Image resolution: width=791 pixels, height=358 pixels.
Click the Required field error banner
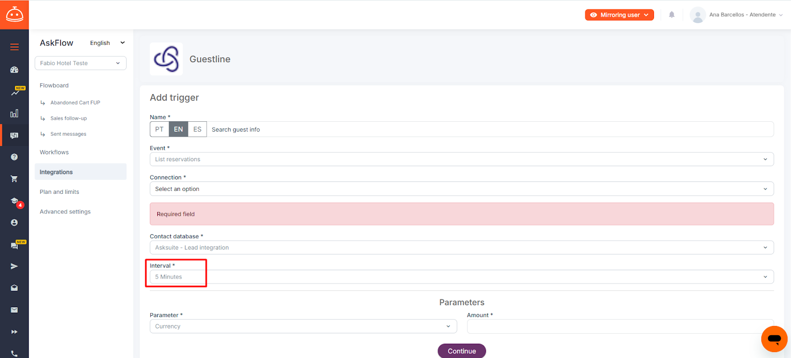pyautogui.click(x=462, y=214)
